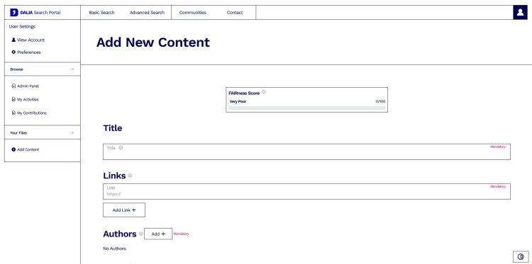Click the 'No Authors.' text
The height and width of the screenshot is (264, 532).
pyautogui.click(x=115, y=248)
